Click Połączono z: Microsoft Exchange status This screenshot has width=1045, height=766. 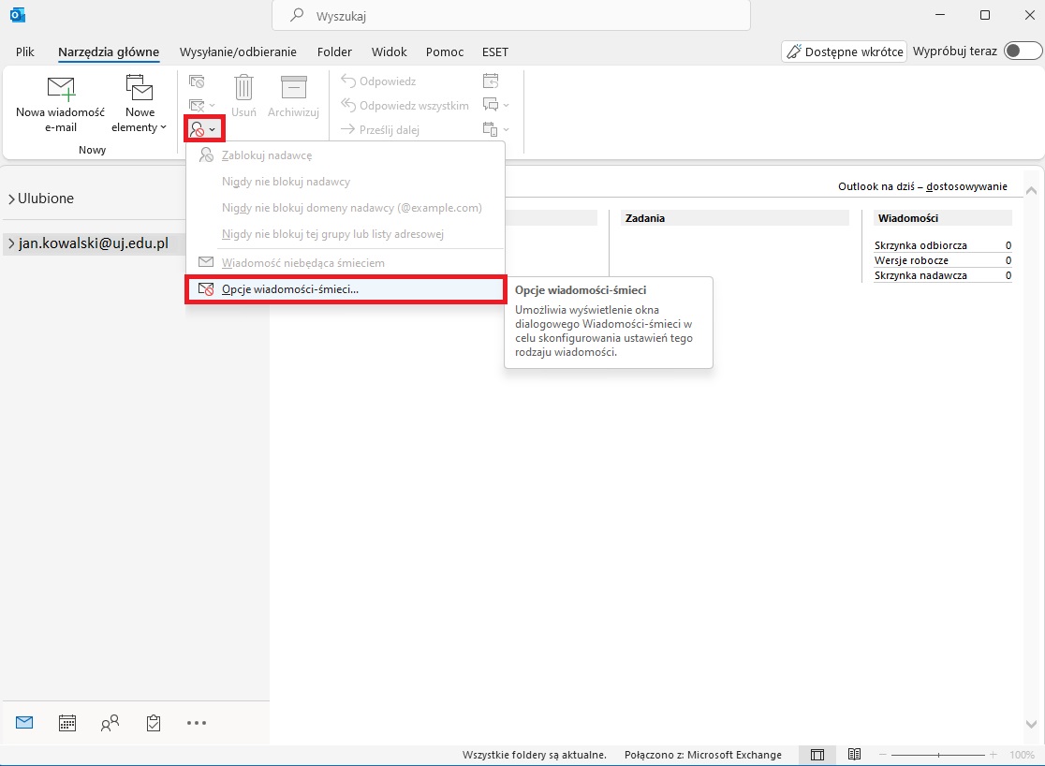coord(702,755)
